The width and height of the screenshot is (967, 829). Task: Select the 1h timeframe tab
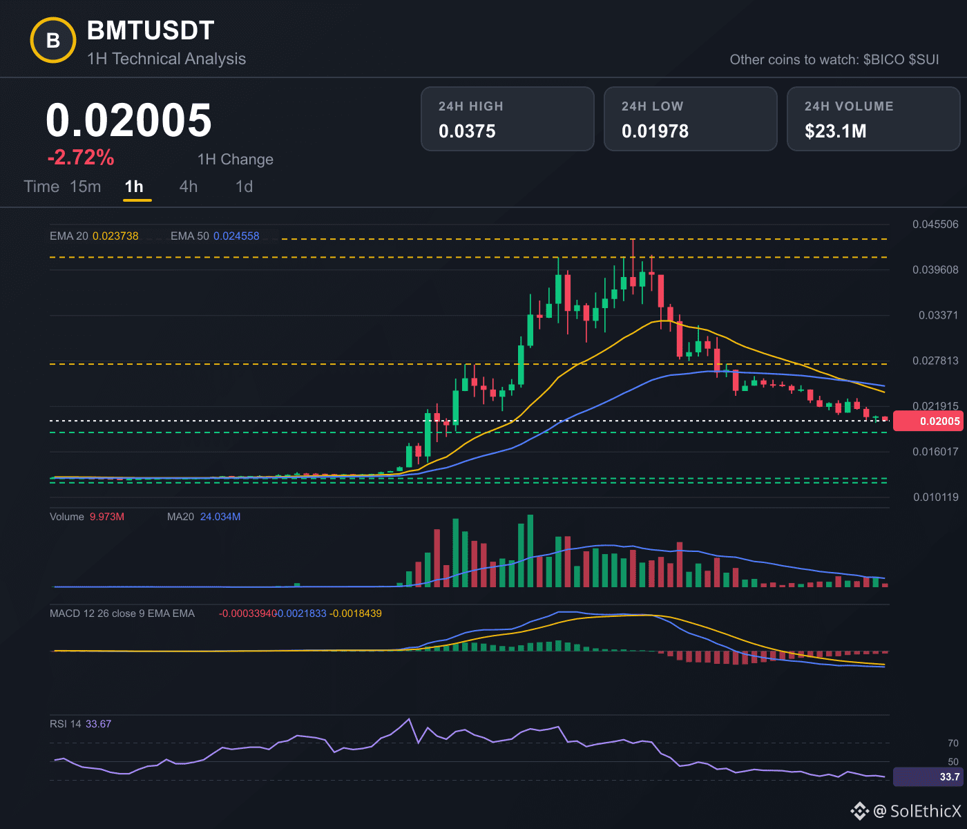(x=134, y=187)
